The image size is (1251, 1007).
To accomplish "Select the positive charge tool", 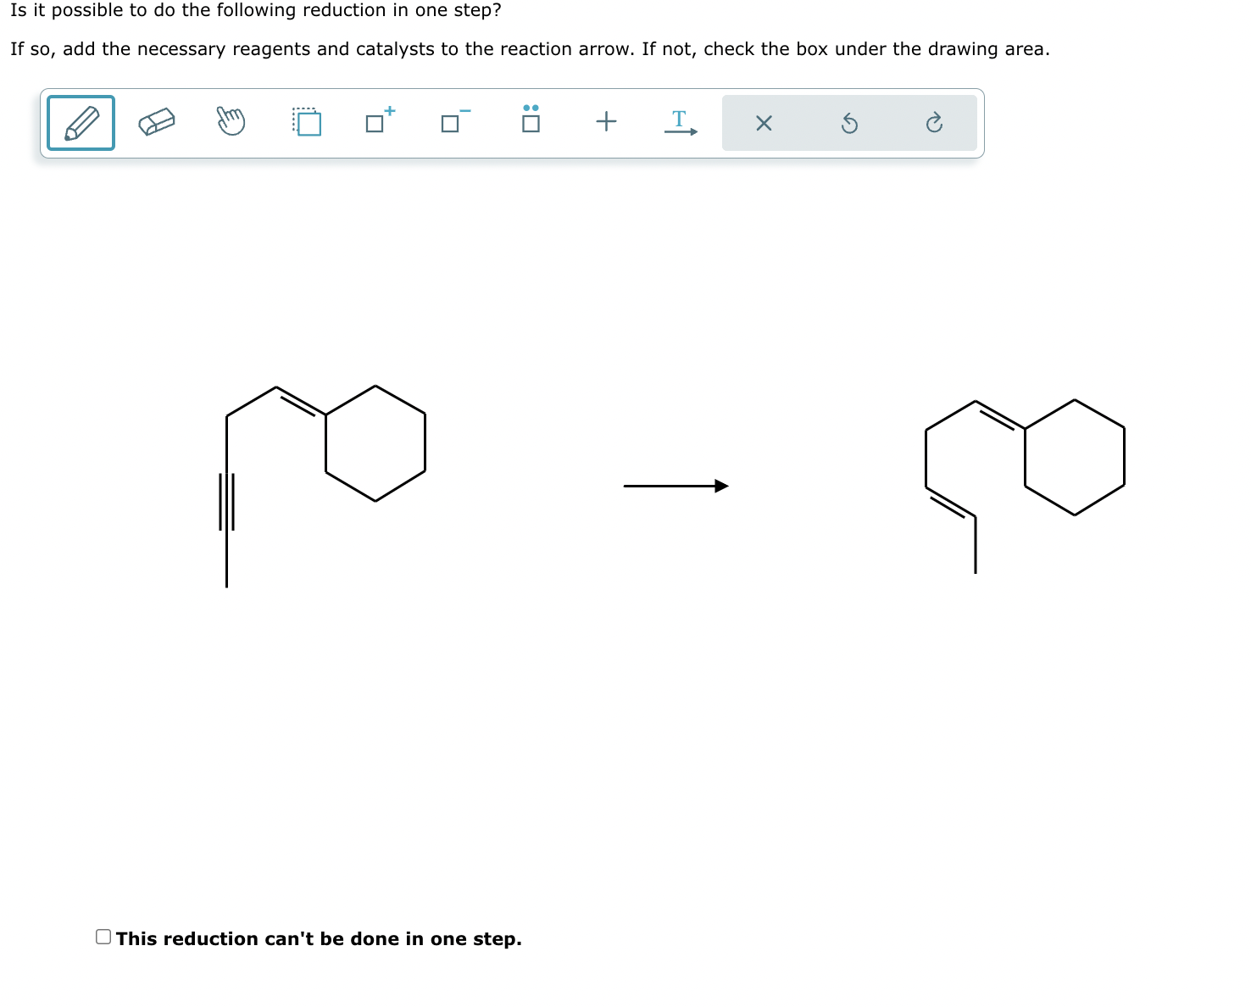I will pos(377,122).
